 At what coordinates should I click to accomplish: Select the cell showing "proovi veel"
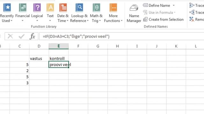pyautogui.click(x=59, y=65)
